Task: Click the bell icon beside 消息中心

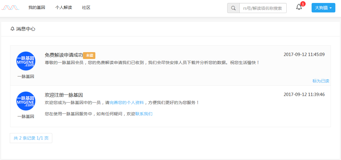Action: pos(12,29)
